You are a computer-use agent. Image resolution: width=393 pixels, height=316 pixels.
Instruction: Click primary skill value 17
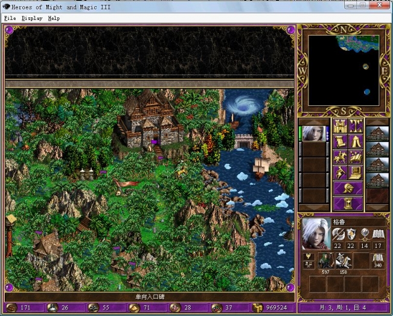click(378, 246)
